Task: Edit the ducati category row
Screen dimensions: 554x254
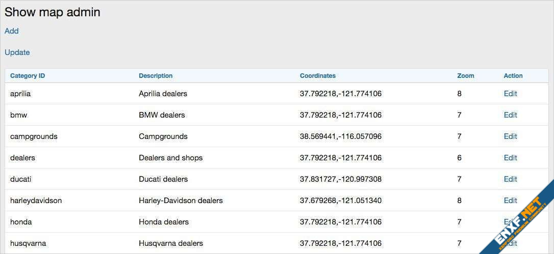Action: 510,179
